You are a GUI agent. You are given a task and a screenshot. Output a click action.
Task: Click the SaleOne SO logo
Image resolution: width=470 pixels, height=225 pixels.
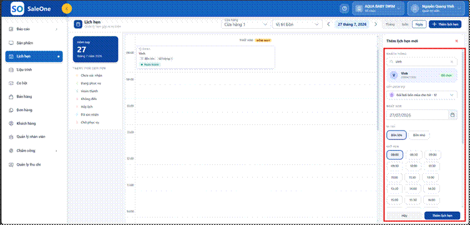[x=17, y=9]
